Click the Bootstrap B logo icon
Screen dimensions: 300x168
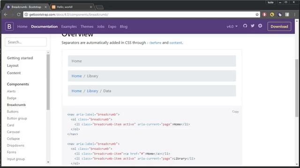9,26
